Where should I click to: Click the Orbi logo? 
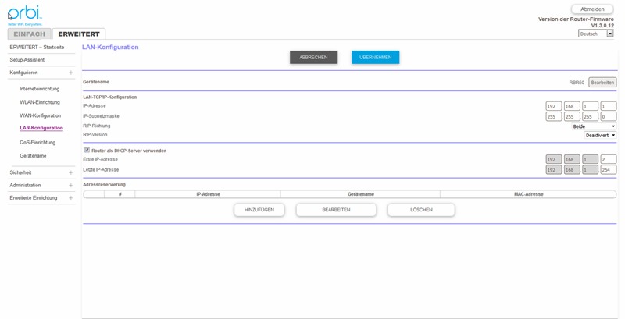[x=25, y=16]
